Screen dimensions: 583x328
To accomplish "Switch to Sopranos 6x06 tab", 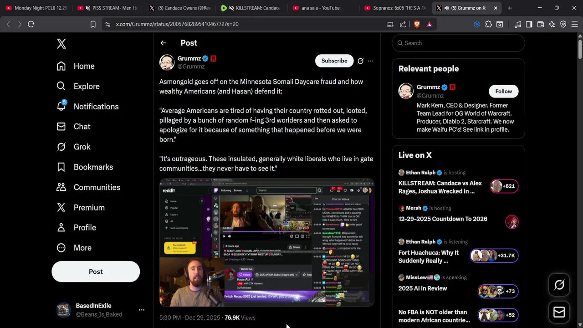I will (395, 8).
